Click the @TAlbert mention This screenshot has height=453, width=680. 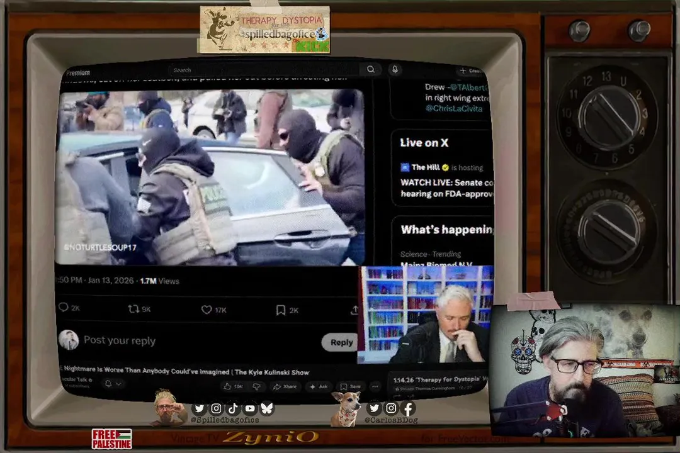[468, 87]
